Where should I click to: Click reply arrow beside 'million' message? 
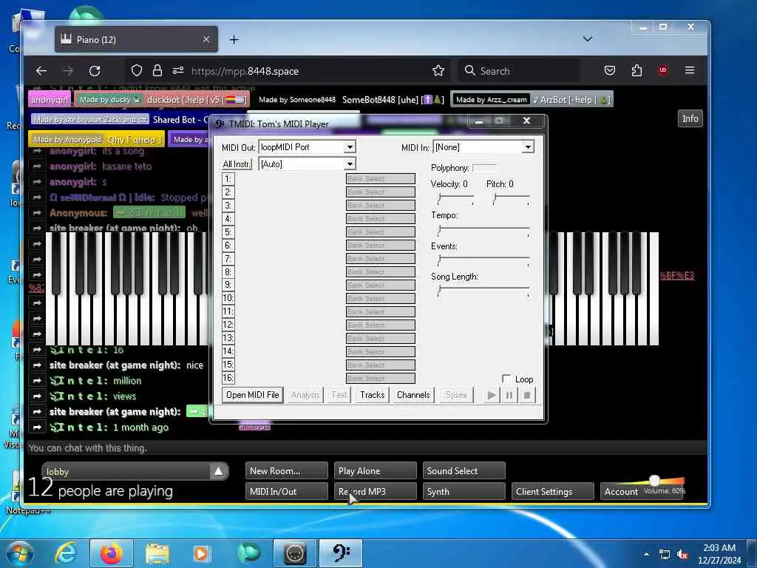(37, 381)
